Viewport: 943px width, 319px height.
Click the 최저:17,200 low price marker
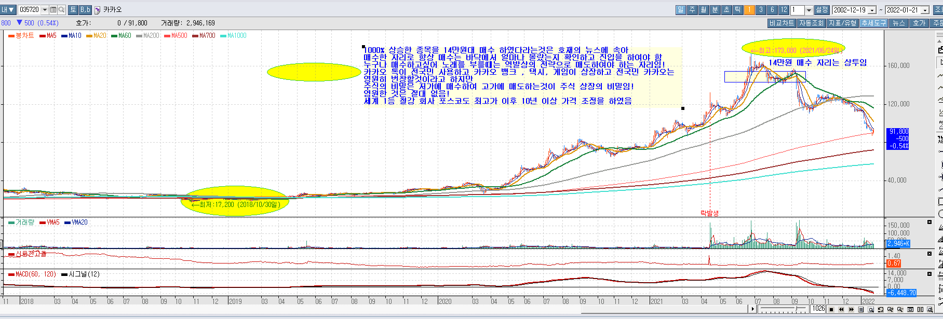pos(236,204)
